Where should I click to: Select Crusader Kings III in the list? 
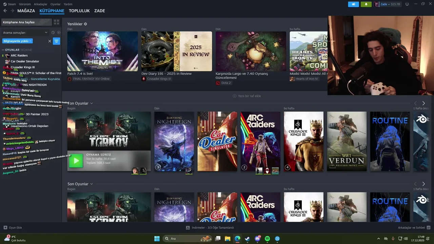tap(23, 67)
